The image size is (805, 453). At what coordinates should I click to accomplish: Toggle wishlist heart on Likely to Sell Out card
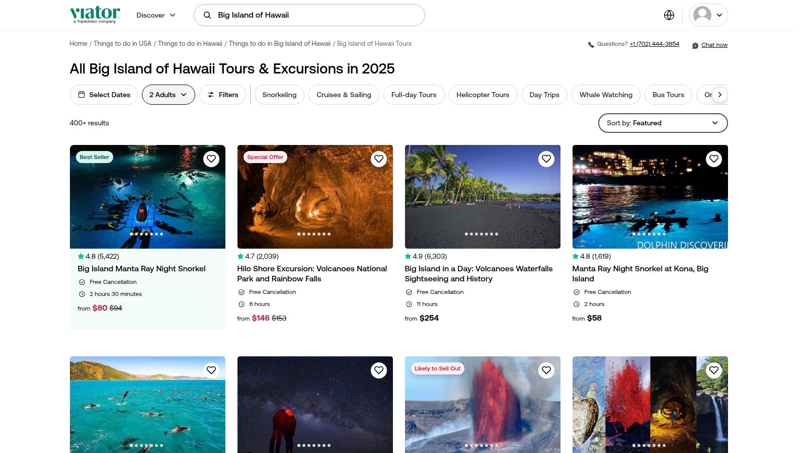pos(546,370)
